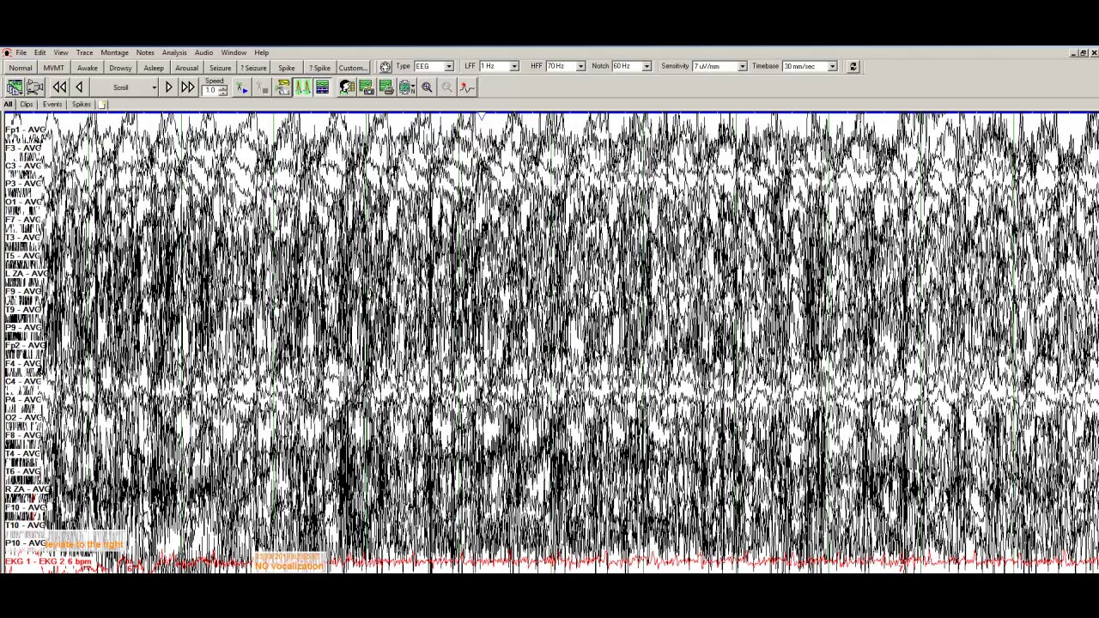This screenshot has width=1099, height=618.
Task: Expand the HFF 70 Hz dropdown
Action: pos(580,66)
